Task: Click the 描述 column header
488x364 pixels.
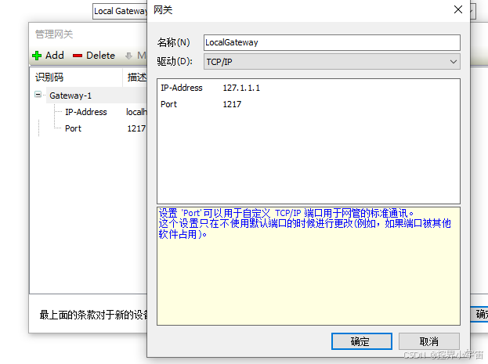Action: 136,77
